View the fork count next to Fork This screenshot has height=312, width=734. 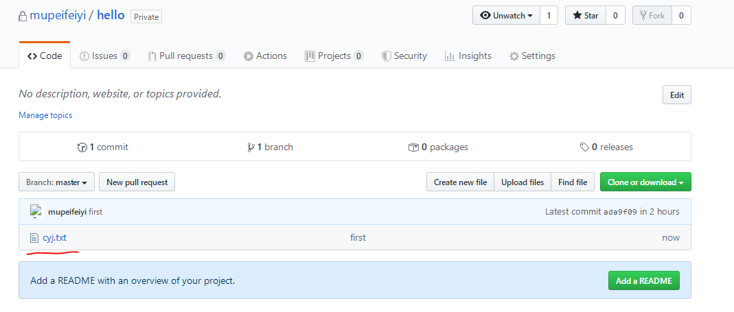682,16
